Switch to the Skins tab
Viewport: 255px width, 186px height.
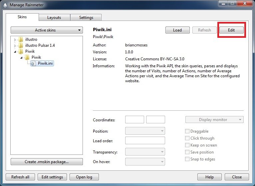[22, 17]
